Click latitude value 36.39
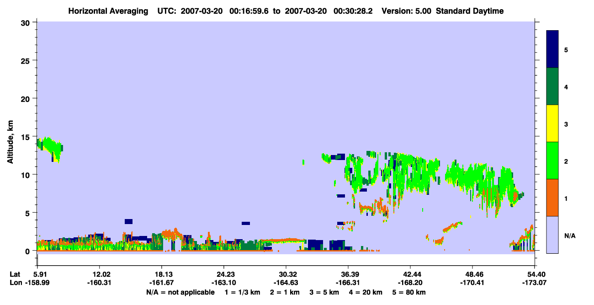 (x=350, y=274)
